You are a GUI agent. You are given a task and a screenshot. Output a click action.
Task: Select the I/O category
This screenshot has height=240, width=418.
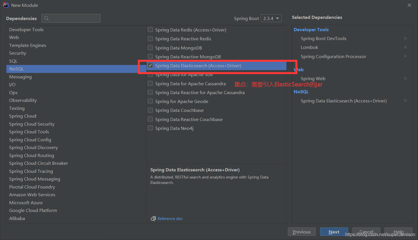click(76, 84)
